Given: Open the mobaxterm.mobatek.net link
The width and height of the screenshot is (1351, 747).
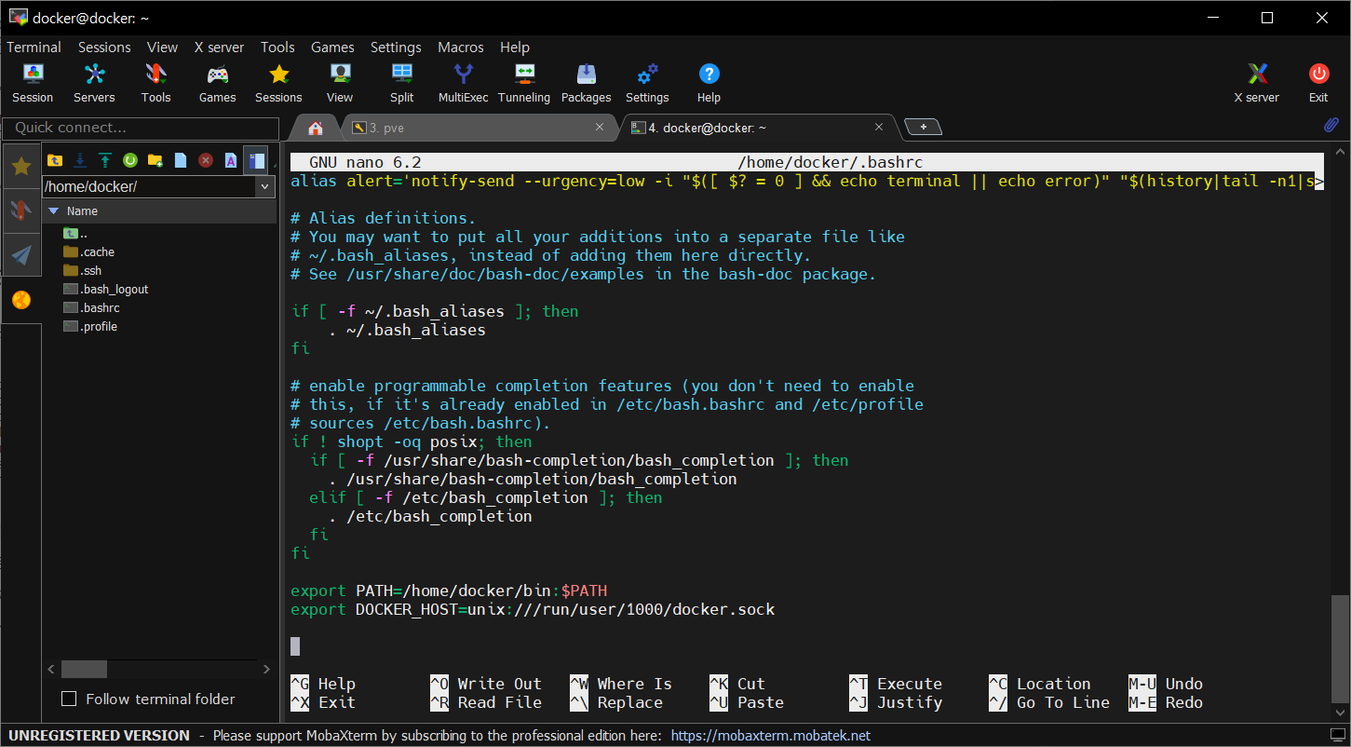Looking at the screenshot, I should [x=770, y=736].
